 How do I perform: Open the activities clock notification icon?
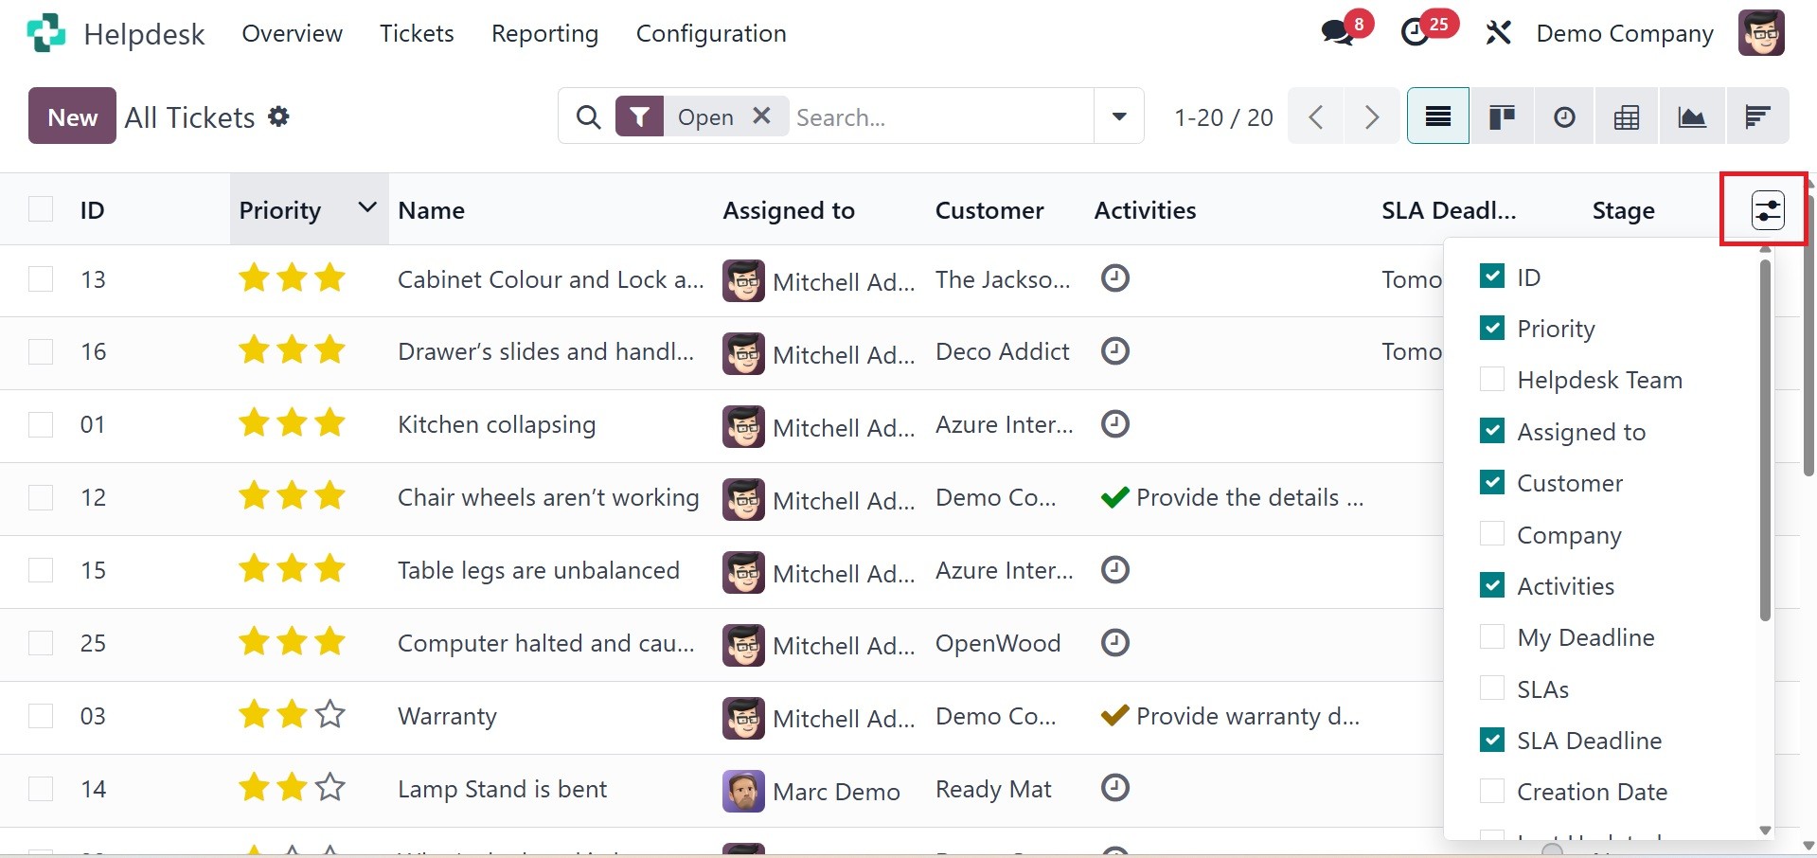[x=1416, y=33]
